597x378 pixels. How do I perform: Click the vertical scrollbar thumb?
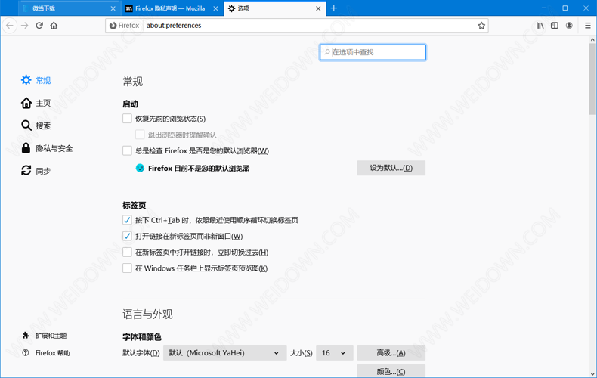pyautogui.click(x=592, y=79)
